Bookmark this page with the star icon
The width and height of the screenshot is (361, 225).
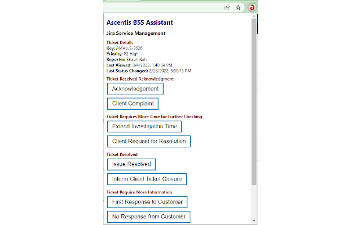(x=238, y=7)
